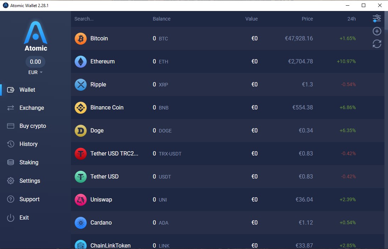Sort by the Value column header
This screenshot has height=249, width=388.
[251, 19]
